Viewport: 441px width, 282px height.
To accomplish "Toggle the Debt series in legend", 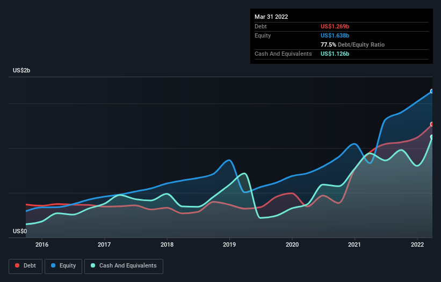I will (x=25, y=266).
